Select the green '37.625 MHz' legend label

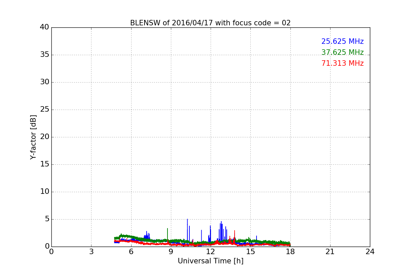342,52
